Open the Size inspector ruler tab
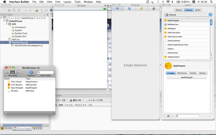This screenshot has height=135, width=216. click(141, 9)
